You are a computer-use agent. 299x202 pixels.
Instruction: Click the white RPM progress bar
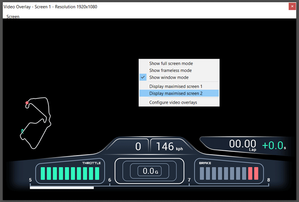62,187
